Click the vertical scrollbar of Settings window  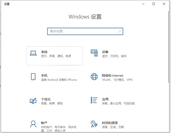pyautogui.click(x=169, y=47)
